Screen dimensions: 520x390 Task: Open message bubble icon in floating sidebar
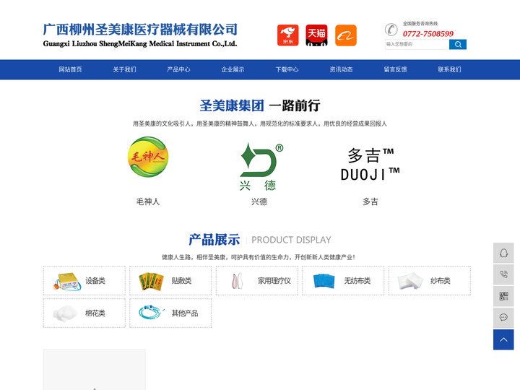click(503, 318)
